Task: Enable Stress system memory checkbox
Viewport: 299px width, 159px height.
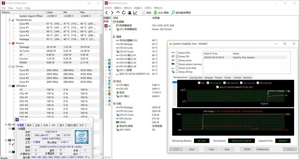Action: click(177, 64)
